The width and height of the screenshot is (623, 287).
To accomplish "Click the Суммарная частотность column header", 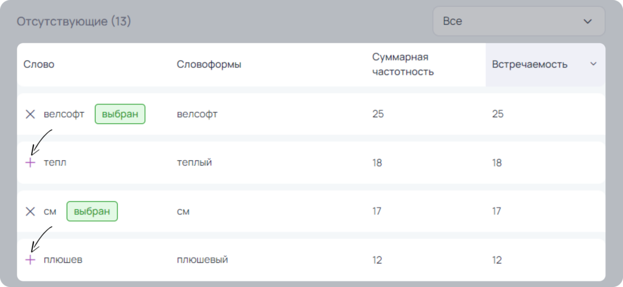I will (x=403, y=64).
